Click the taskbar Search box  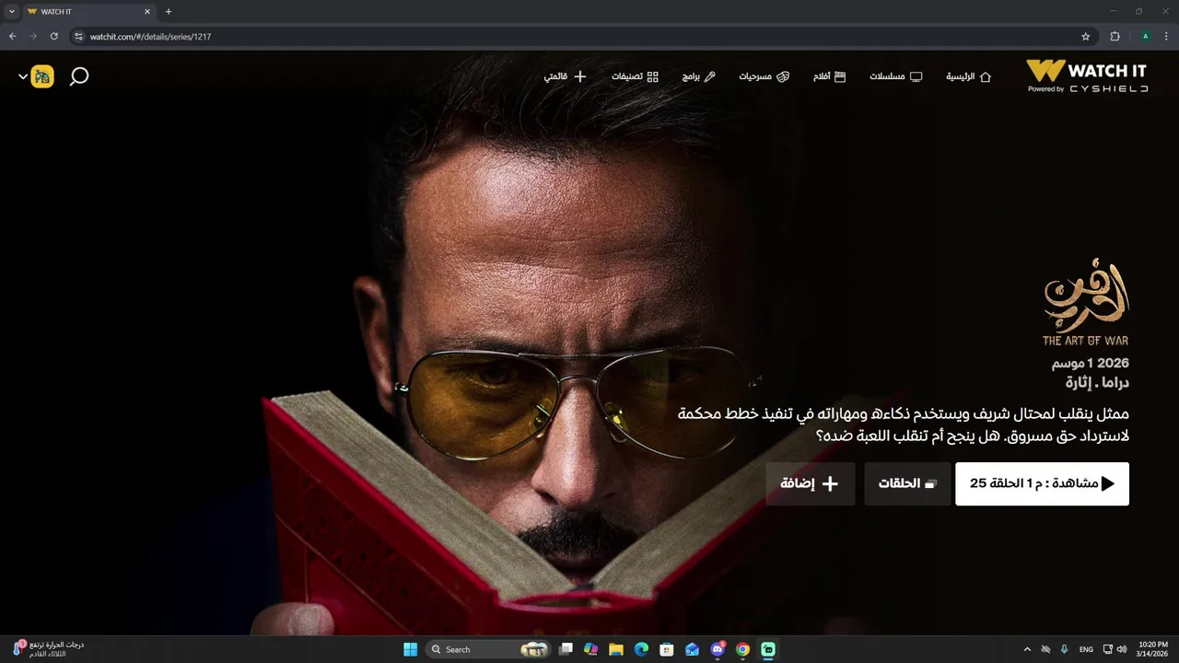coord(488,649)
